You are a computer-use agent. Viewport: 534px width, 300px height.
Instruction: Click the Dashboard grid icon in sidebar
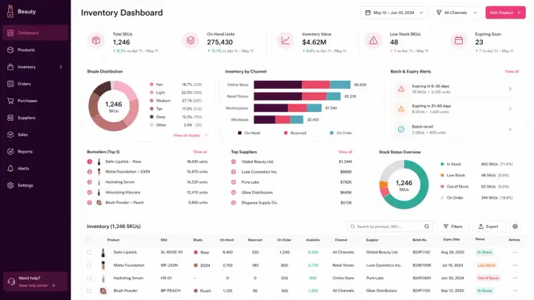tap(10, 33)
